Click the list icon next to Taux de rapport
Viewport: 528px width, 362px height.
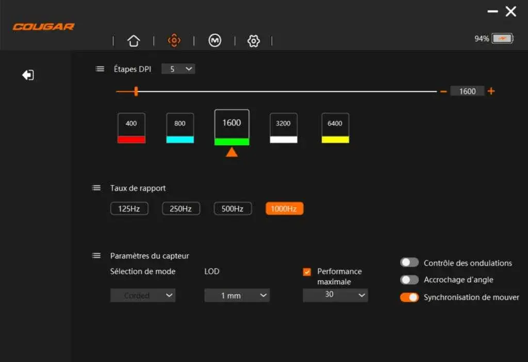pos(96,187)
